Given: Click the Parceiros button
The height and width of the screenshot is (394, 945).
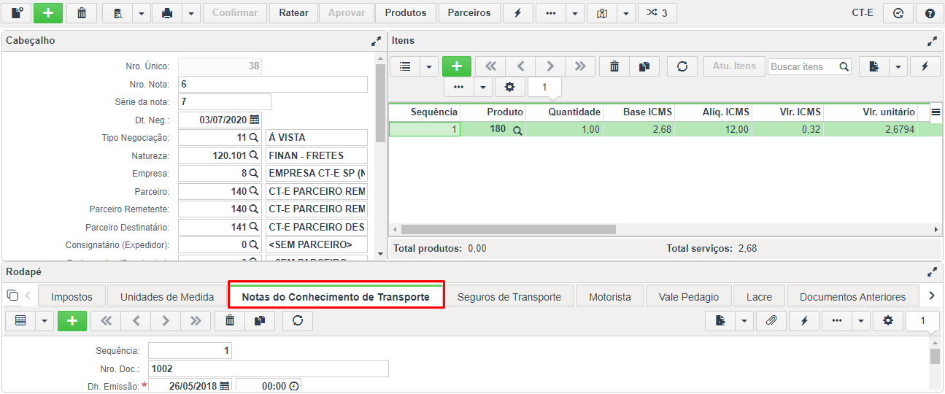Looking at the screenshot, I should [469, 13].
